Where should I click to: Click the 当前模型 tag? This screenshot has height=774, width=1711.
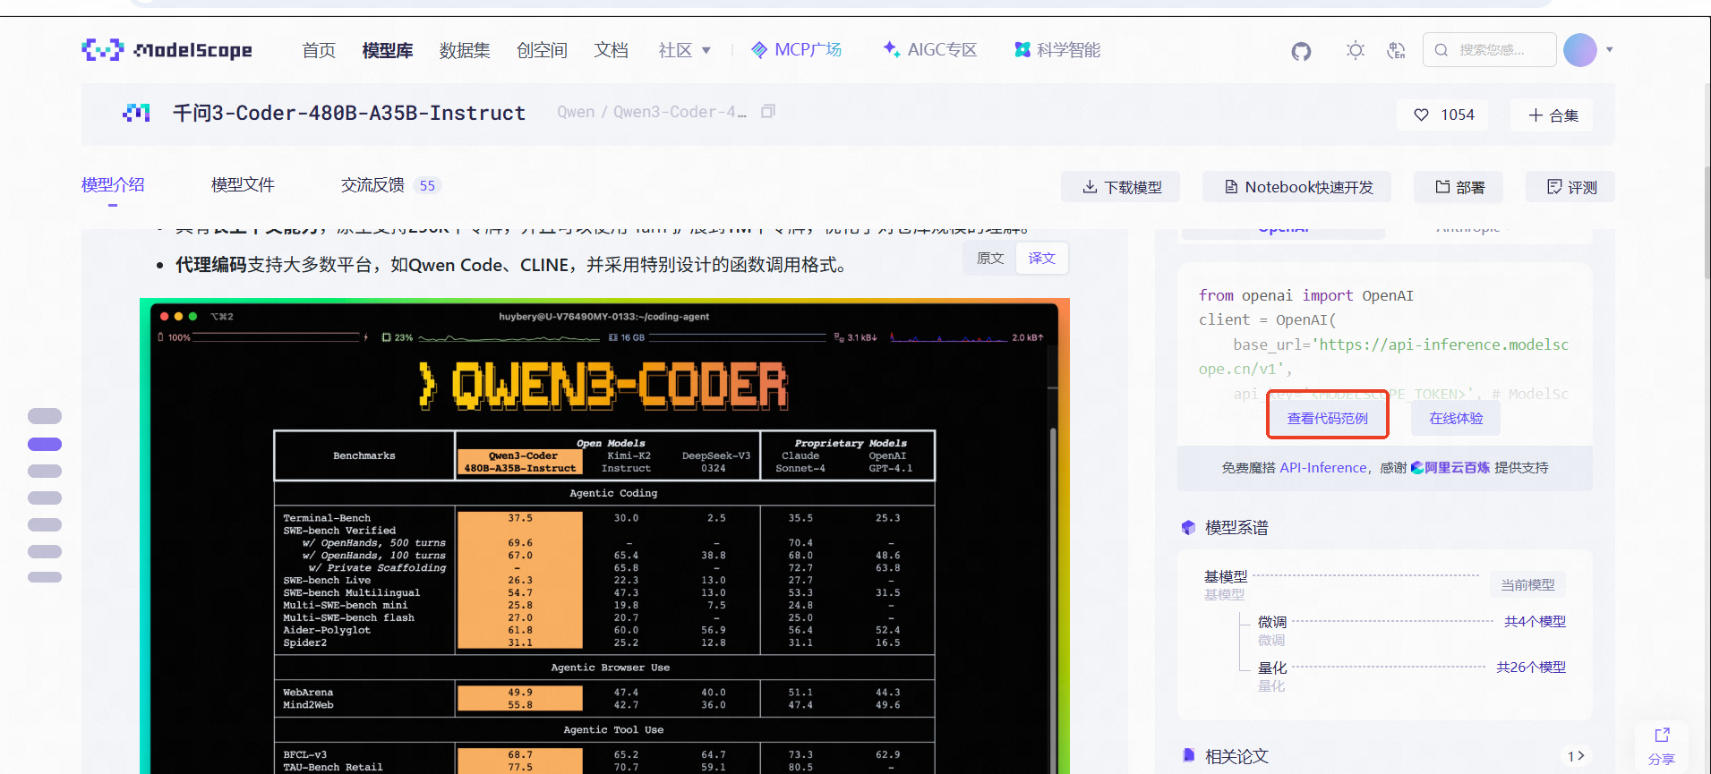1527,584
